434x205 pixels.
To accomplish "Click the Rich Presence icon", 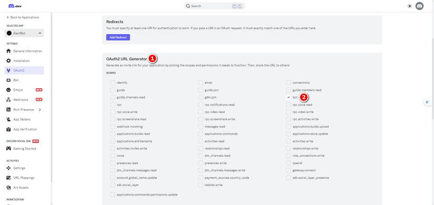I will pos(8,110).
